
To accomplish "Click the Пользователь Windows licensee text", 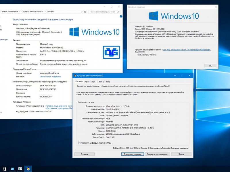I will pos(147,55).
